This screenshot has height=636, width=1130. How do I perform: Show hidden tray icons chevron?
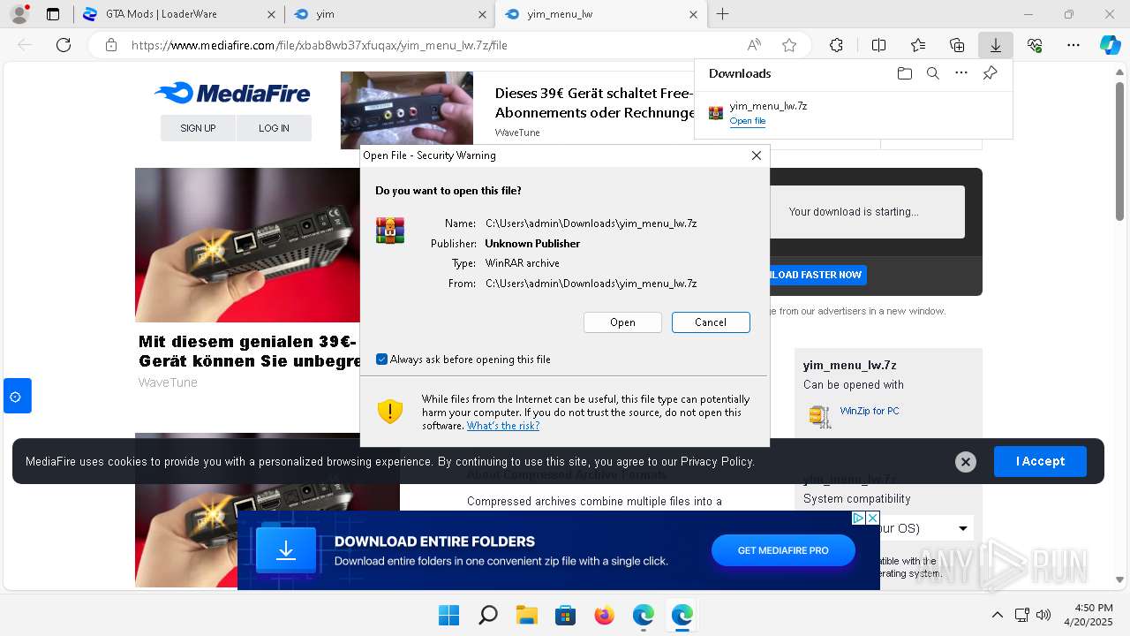998,615
